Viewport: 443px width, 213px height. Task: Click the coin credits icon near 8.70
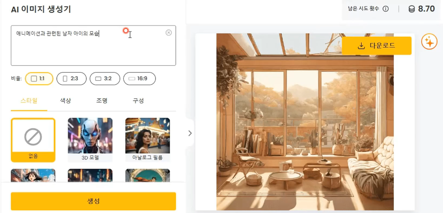[x=411, y=9]
